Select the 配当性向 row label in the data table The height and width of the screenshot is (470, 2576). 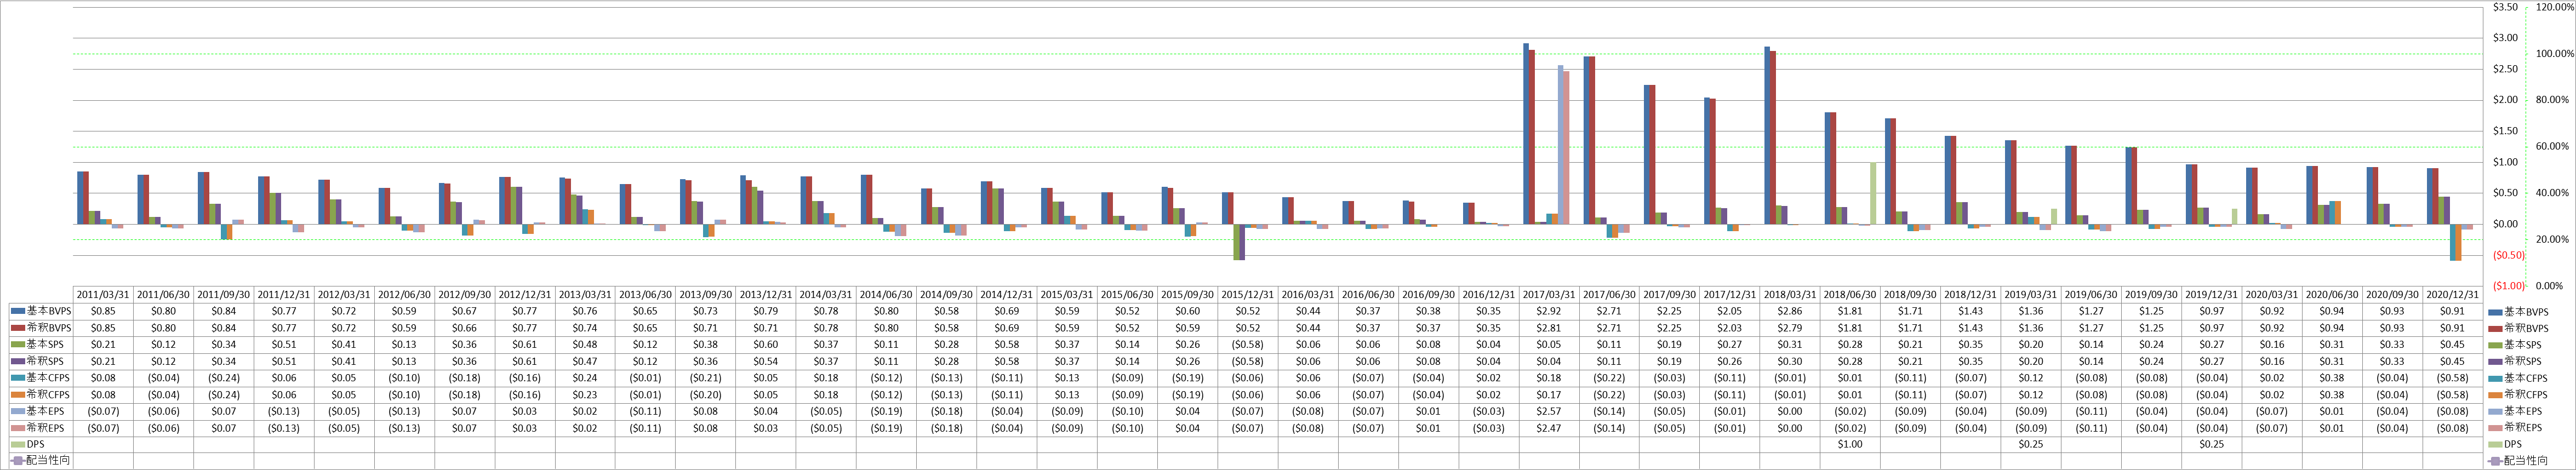[48, 461]
